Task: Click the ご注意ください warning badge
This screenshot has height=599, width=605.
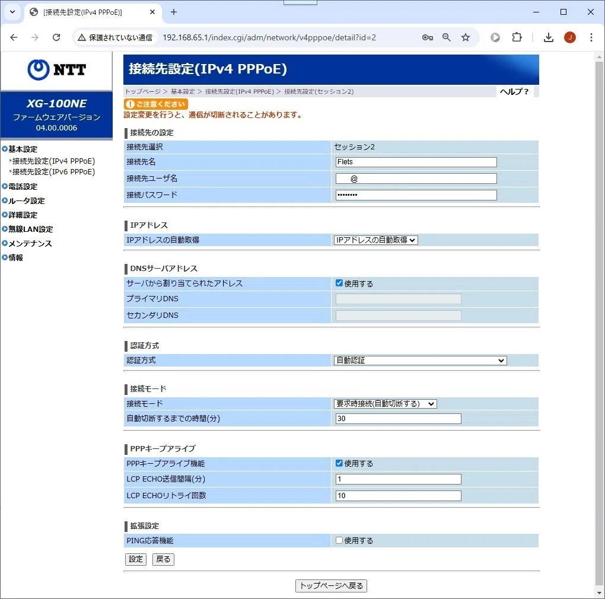Action: pos(156,104)
